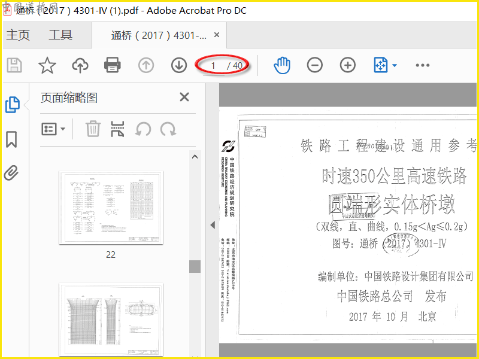The image size is (479, 359).
Task: Select the 通桥(2017)4301 document tab
Action: 159,35
